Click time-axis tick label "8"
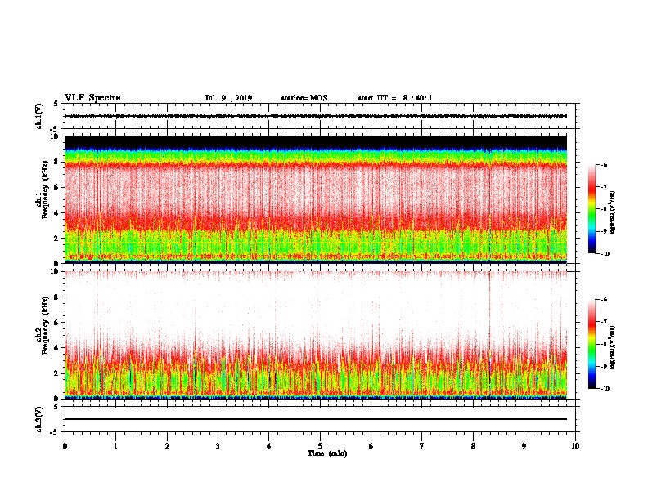 pos(473,445)
